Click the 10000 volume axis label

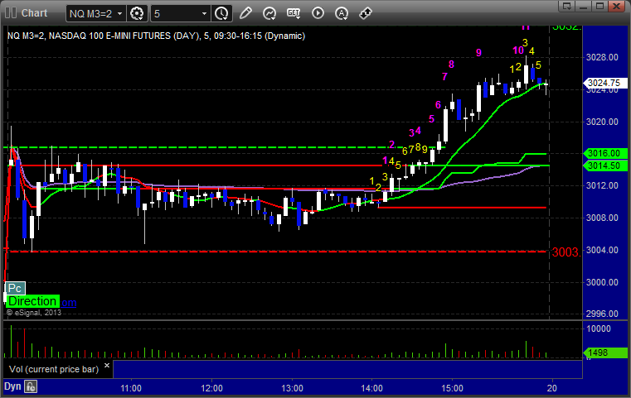[x=599, y=328]
